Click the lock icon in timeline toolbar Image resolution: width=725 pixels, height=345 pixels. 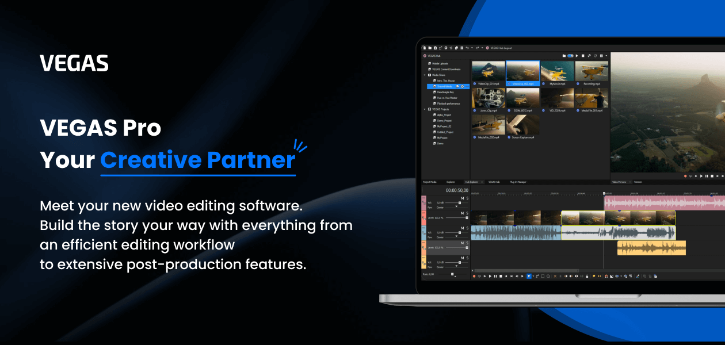point(586,276)
